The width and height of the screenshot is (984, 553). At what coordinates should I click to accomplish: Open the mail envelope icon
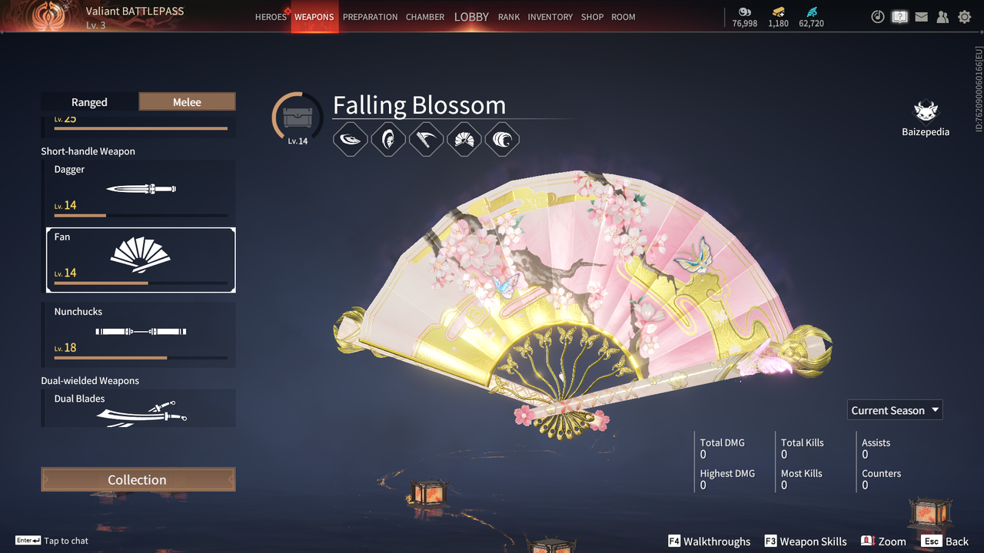921,17
